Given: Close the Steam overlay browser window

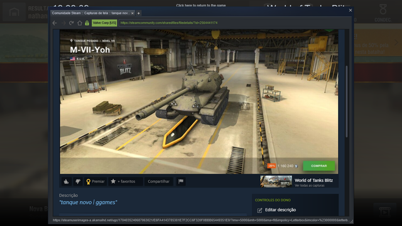Looking at the screenshot, I should click(x=350, y=10).
